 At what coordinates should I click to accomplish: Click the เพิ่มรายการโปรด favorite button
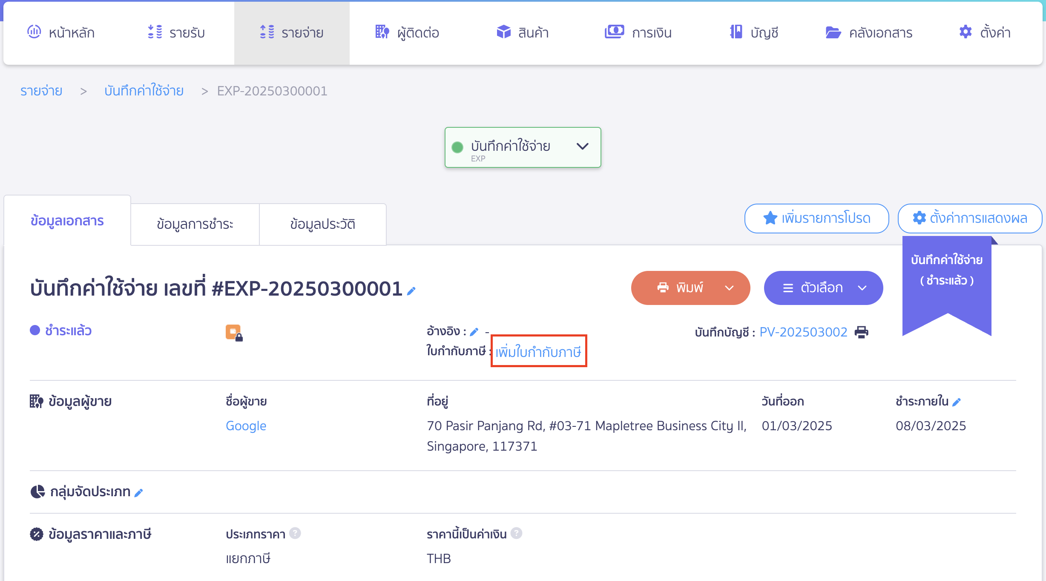[x=816, y=218]
